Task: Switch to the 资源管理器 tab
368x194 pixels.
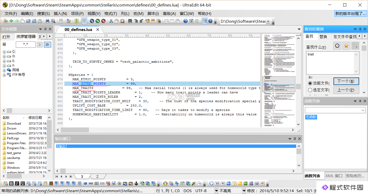Action: pyautogui.click(x=26, y=37)
